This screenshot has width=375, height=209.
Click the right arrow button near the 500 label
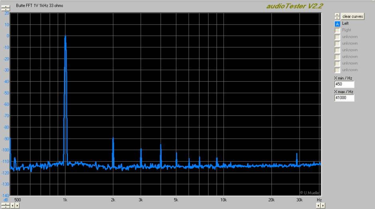pos(17,205)
